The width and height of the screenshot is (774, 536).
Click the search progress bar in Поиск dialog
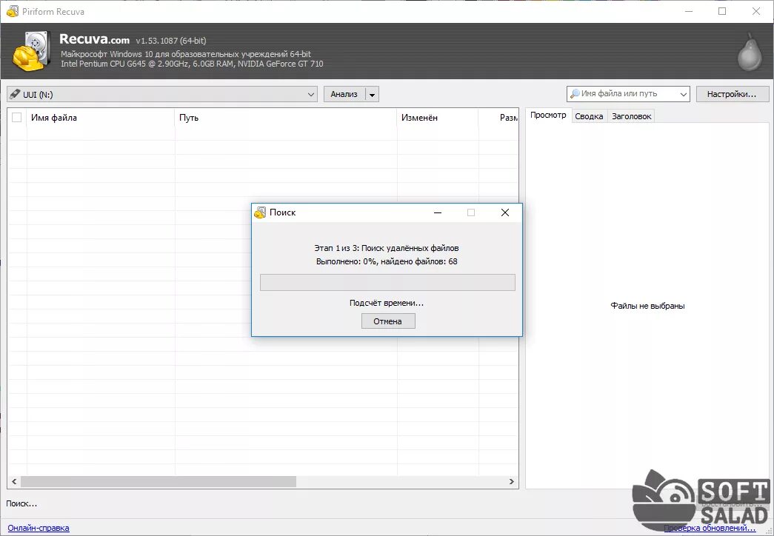(x=387, y=282)
